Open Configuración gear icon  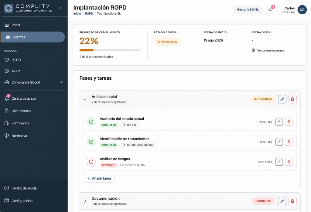[7, 201]
